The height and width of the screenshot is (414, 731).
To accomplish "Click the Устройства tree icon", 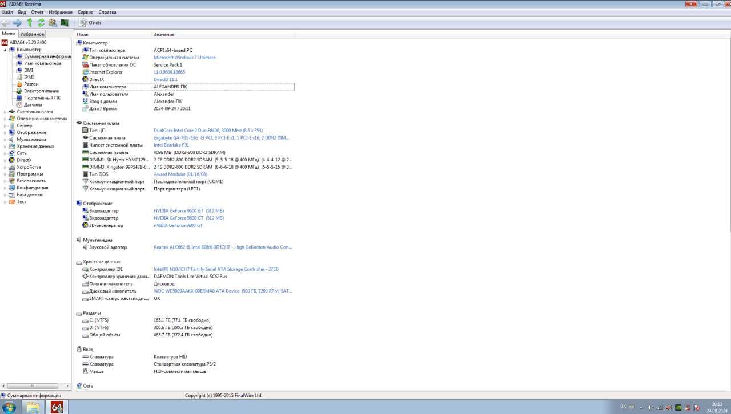I will click(x=11, y=167).
